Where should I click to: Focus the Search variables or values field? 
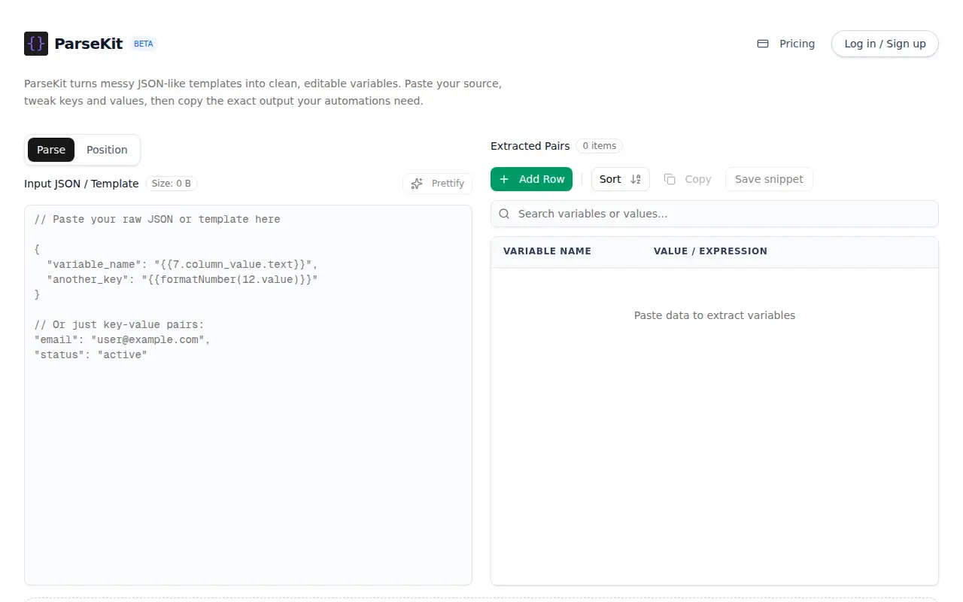715,214
